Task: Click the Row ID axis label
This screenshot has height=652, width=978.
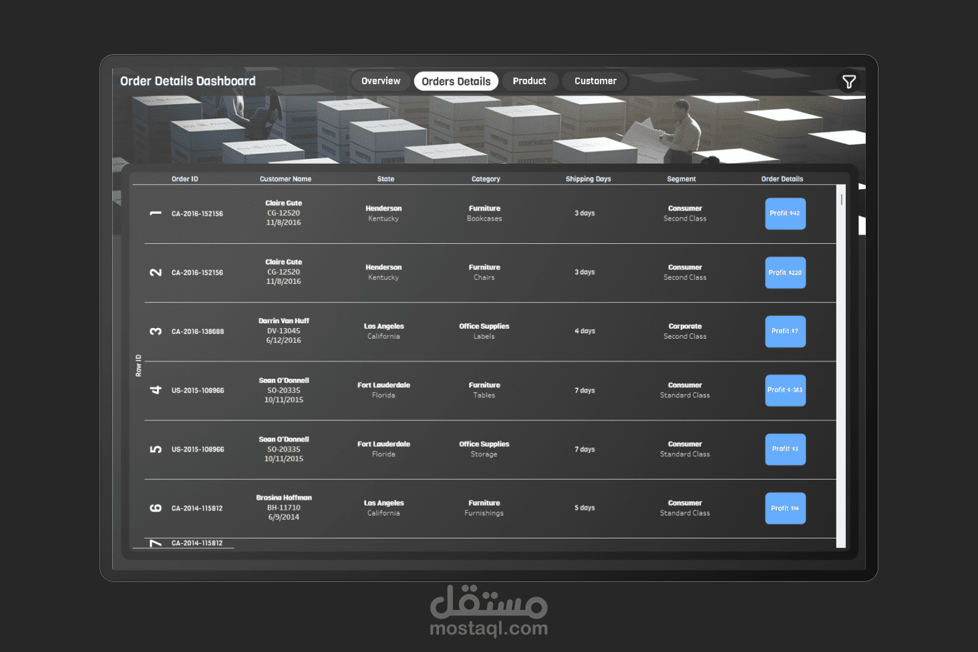Action: coord(138,365)
